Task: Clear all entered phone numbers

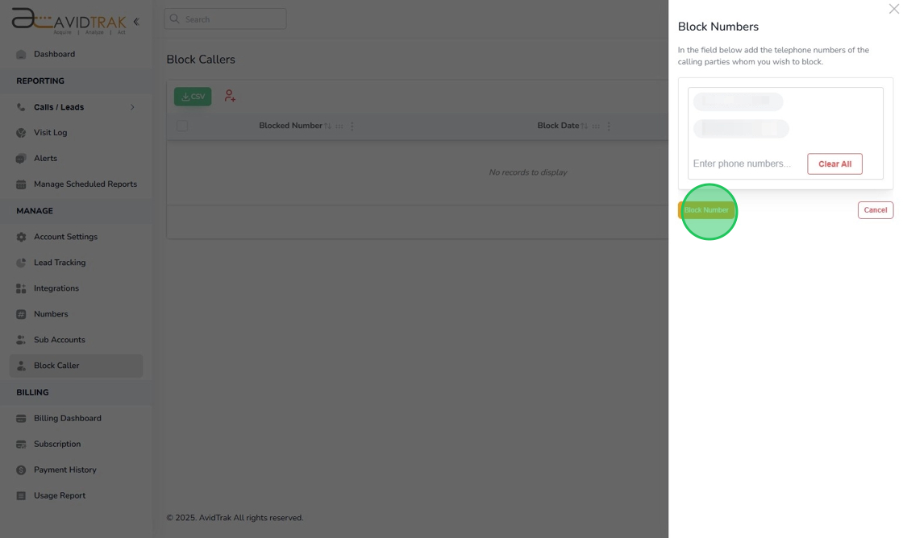Action: coord(834,164)
